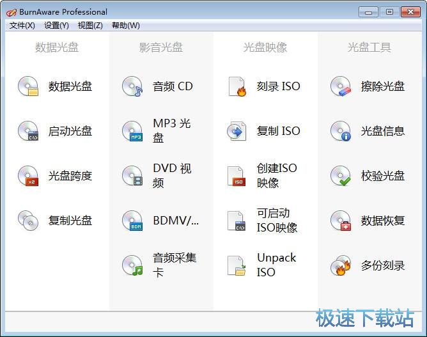Launch the 数据光盘 tool label
427x337 pixels.
(x=70, y=86)
